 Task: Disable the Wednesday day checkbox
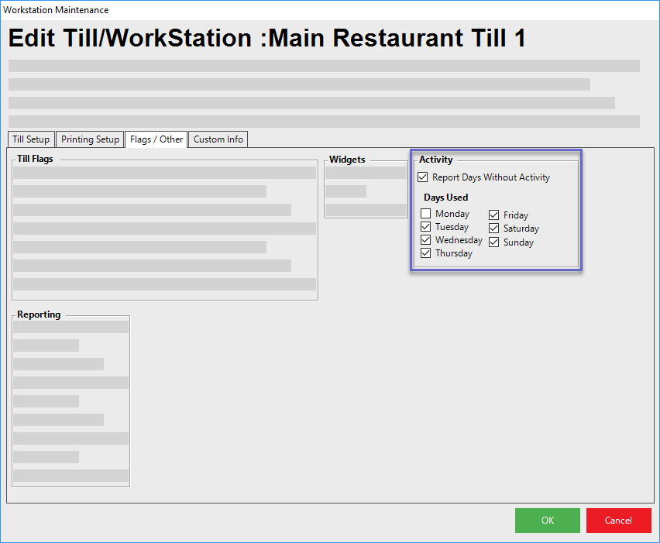(426, 240)
